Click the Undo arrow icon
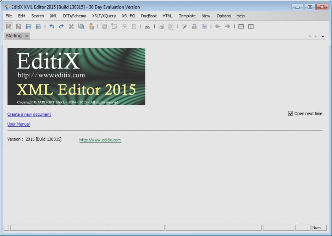This screenshot has width=332, height=236. (x=52, y=26)
